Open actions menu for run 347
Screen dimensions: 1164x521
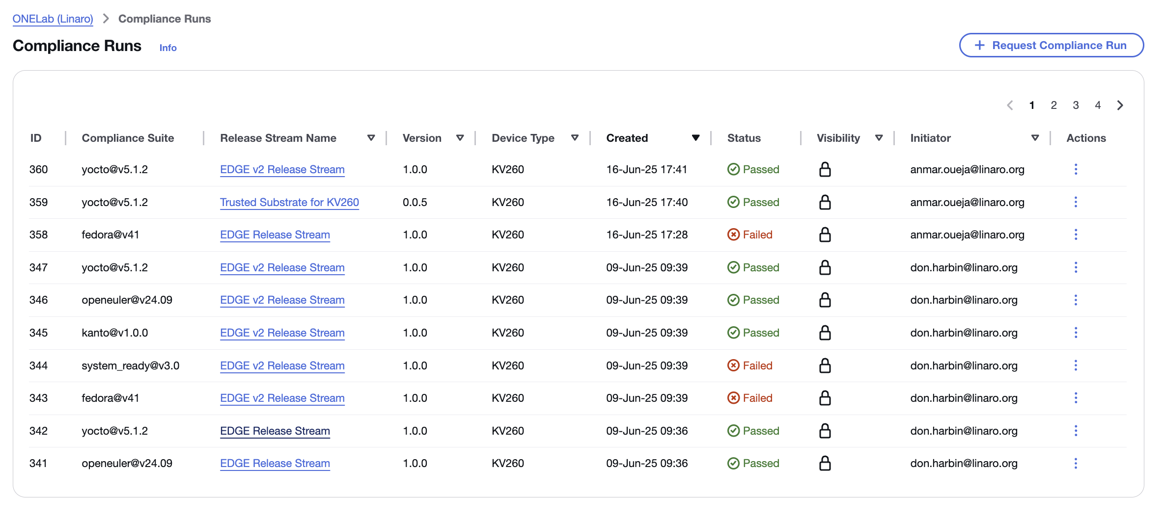1076,267
